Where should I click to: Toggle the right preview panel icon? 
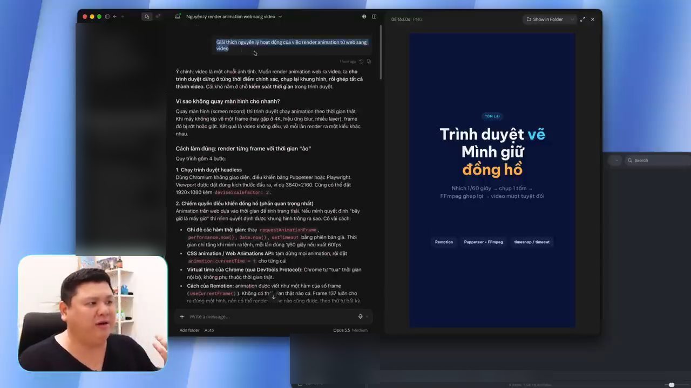374,17
